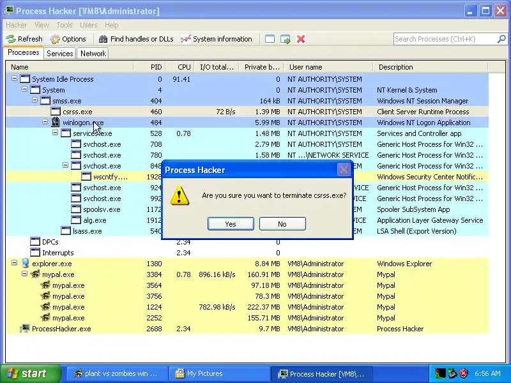Select the Processes tab

(x=24, y=52)
